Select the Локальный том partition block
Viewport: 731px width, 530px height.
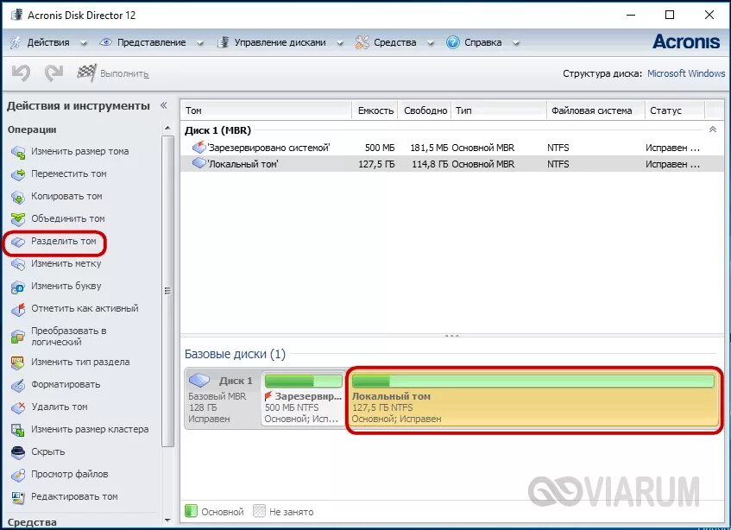[x=533, y=400]
